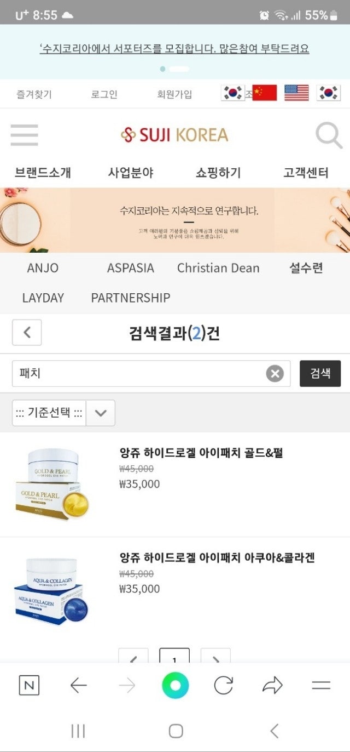
Task: Open the 브랜드소개 menu item
Action: point(43,173)
